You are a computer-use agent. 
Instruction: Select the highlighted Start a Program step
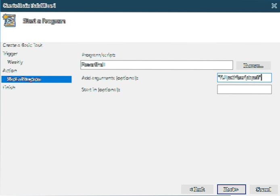click(36, 79)
